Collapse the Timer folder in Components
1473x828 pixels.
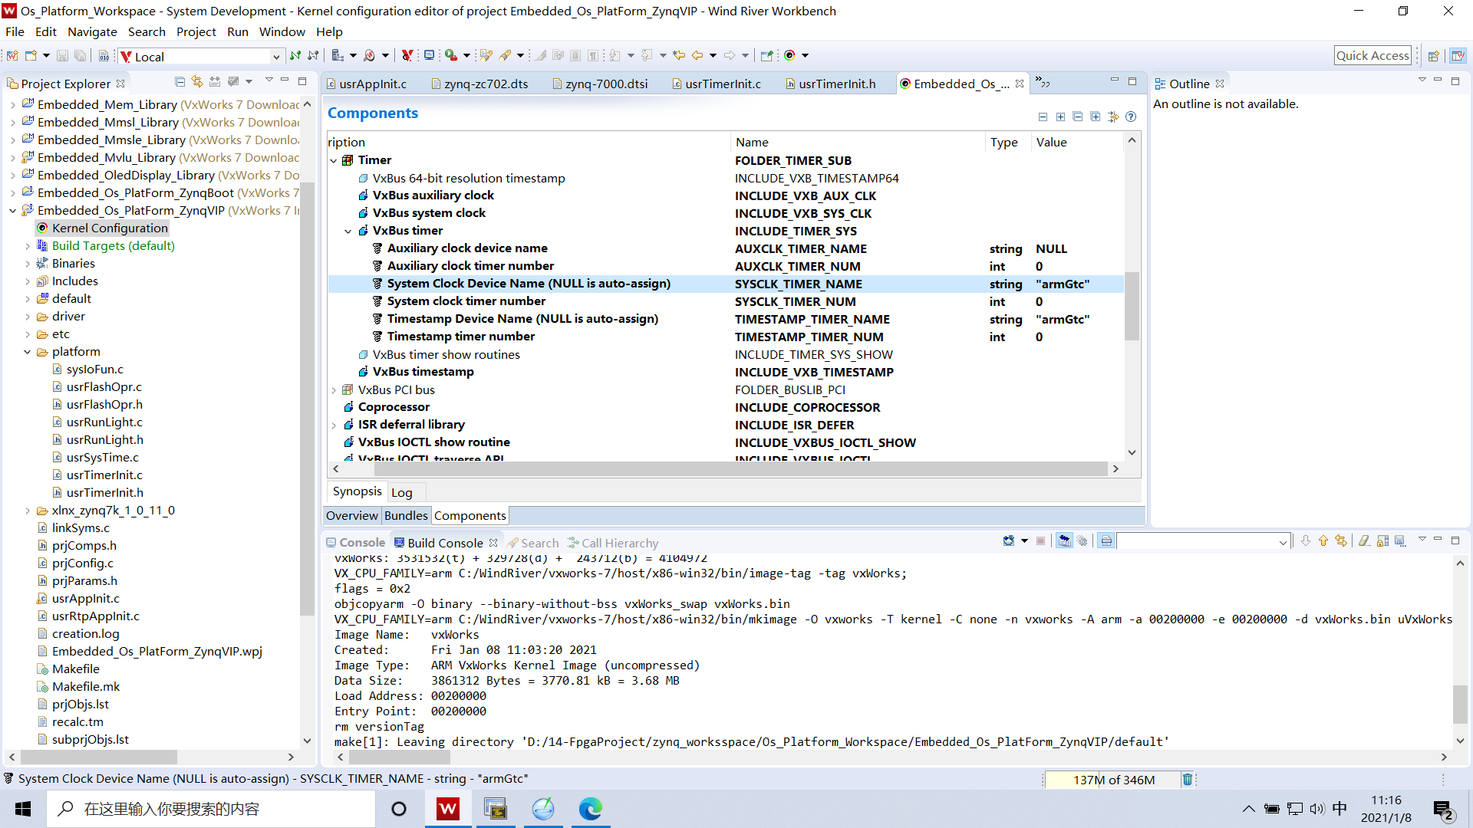point(334,160)
